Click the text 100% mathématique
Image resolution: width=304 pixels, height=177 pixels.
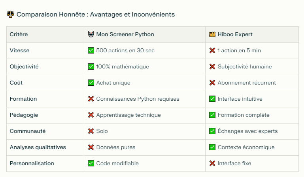(123, 67)
